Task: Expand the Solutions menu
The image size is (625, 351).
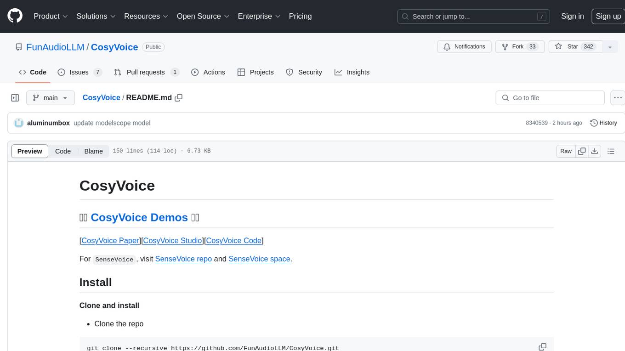Action: click(96, 16)
